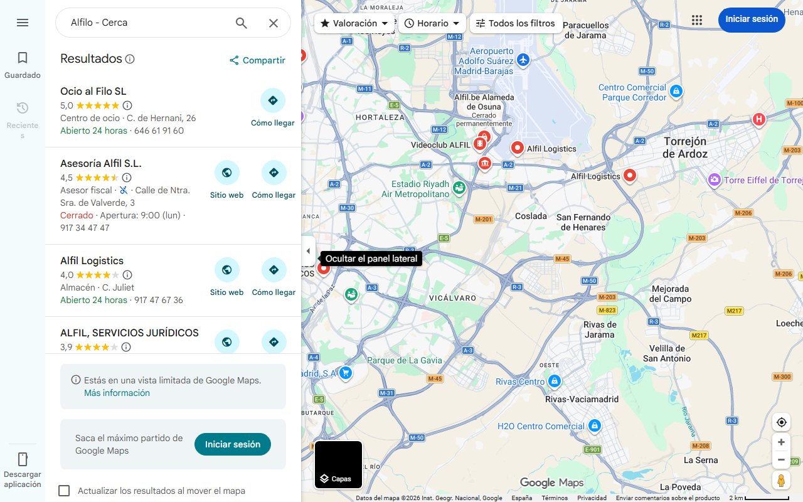Open the Google apps grid
This screenshot has height=502, width=803.
697,20
